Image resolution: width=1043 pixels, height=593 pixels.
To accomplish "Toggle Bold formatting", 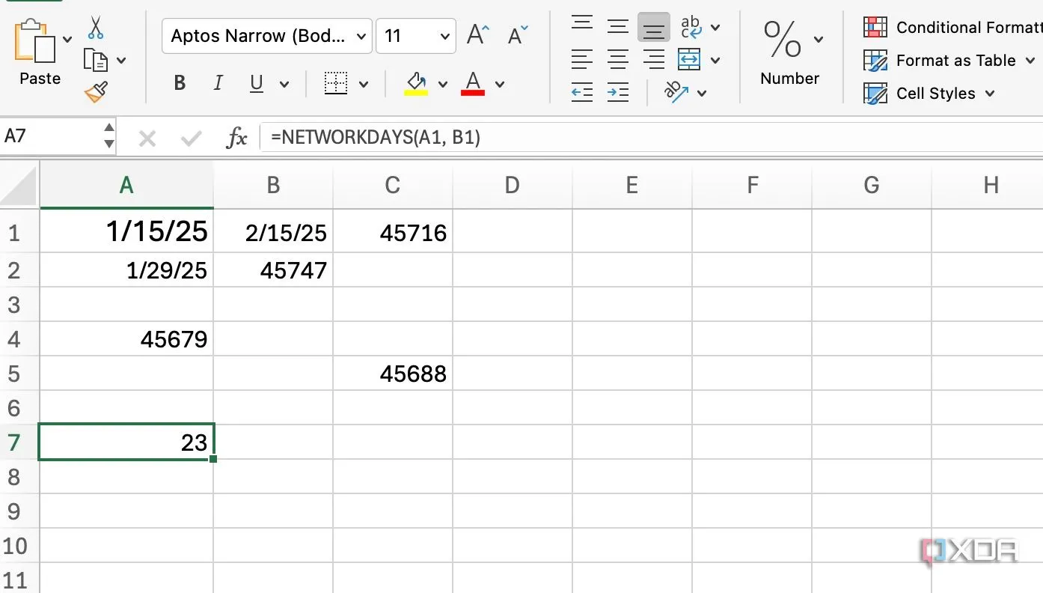I will [180, 83].
